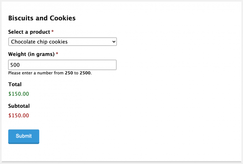Click the 500 value in weight field
Viewport: 243px width, 164px height.
(15, 65)
